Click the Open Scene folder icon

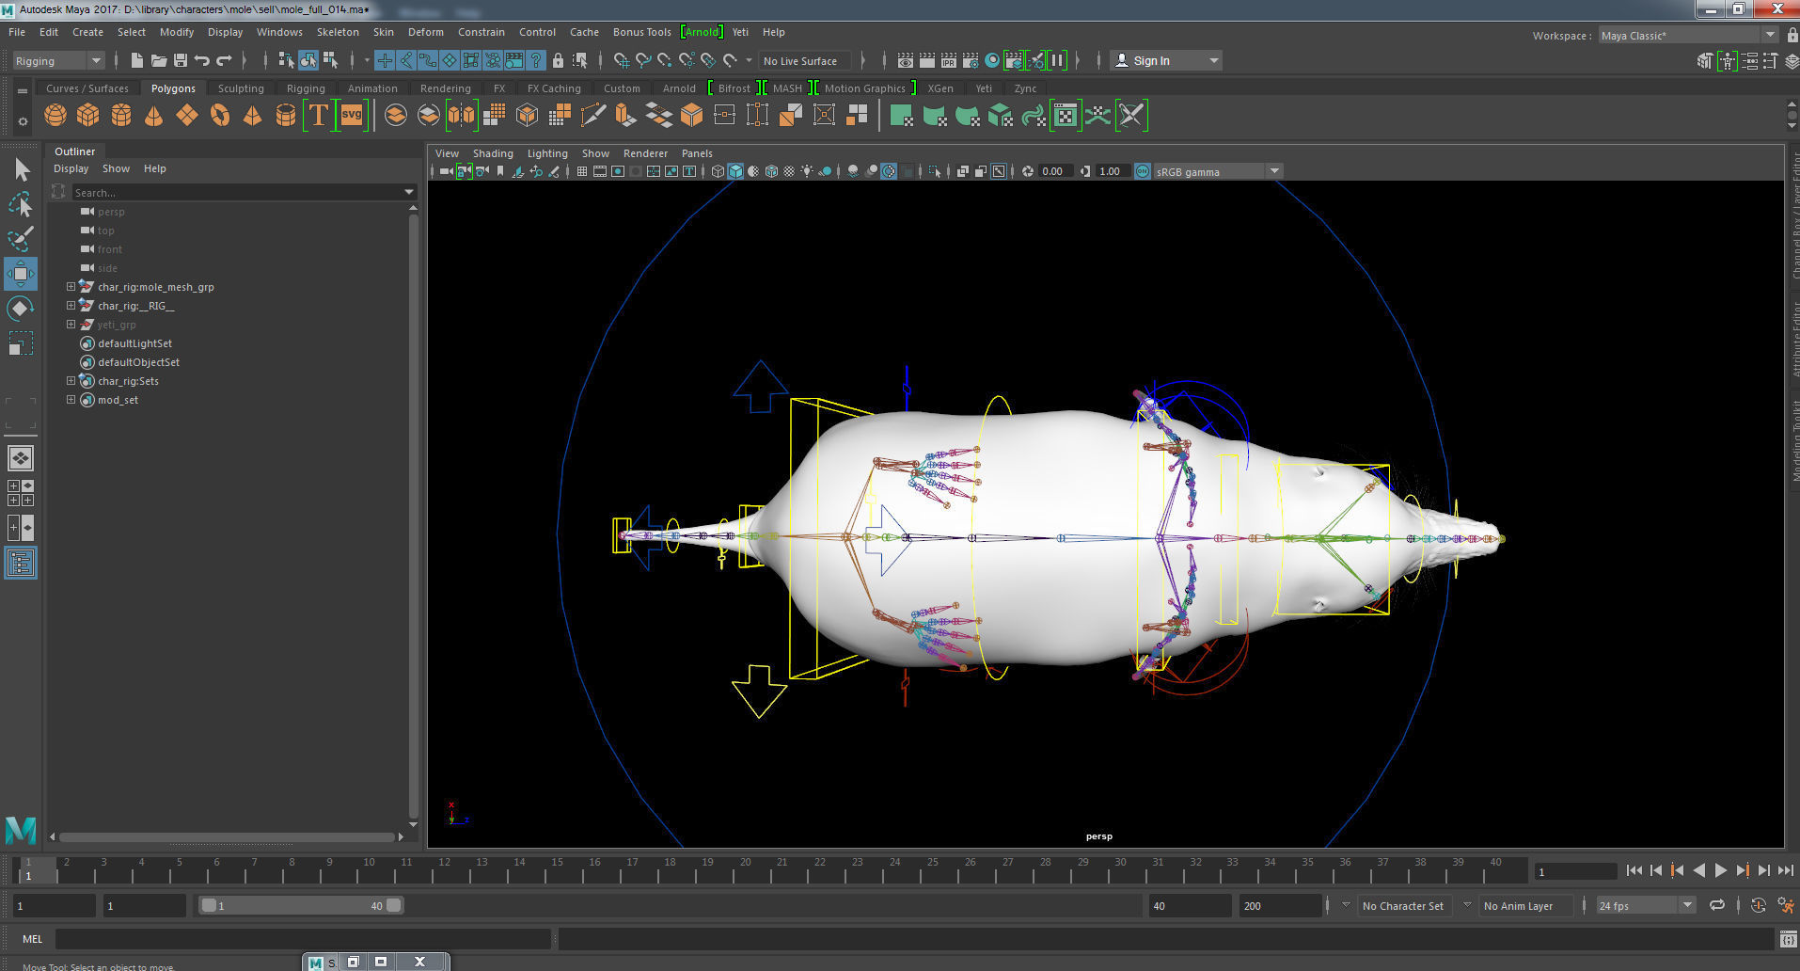tap(159, 60)
